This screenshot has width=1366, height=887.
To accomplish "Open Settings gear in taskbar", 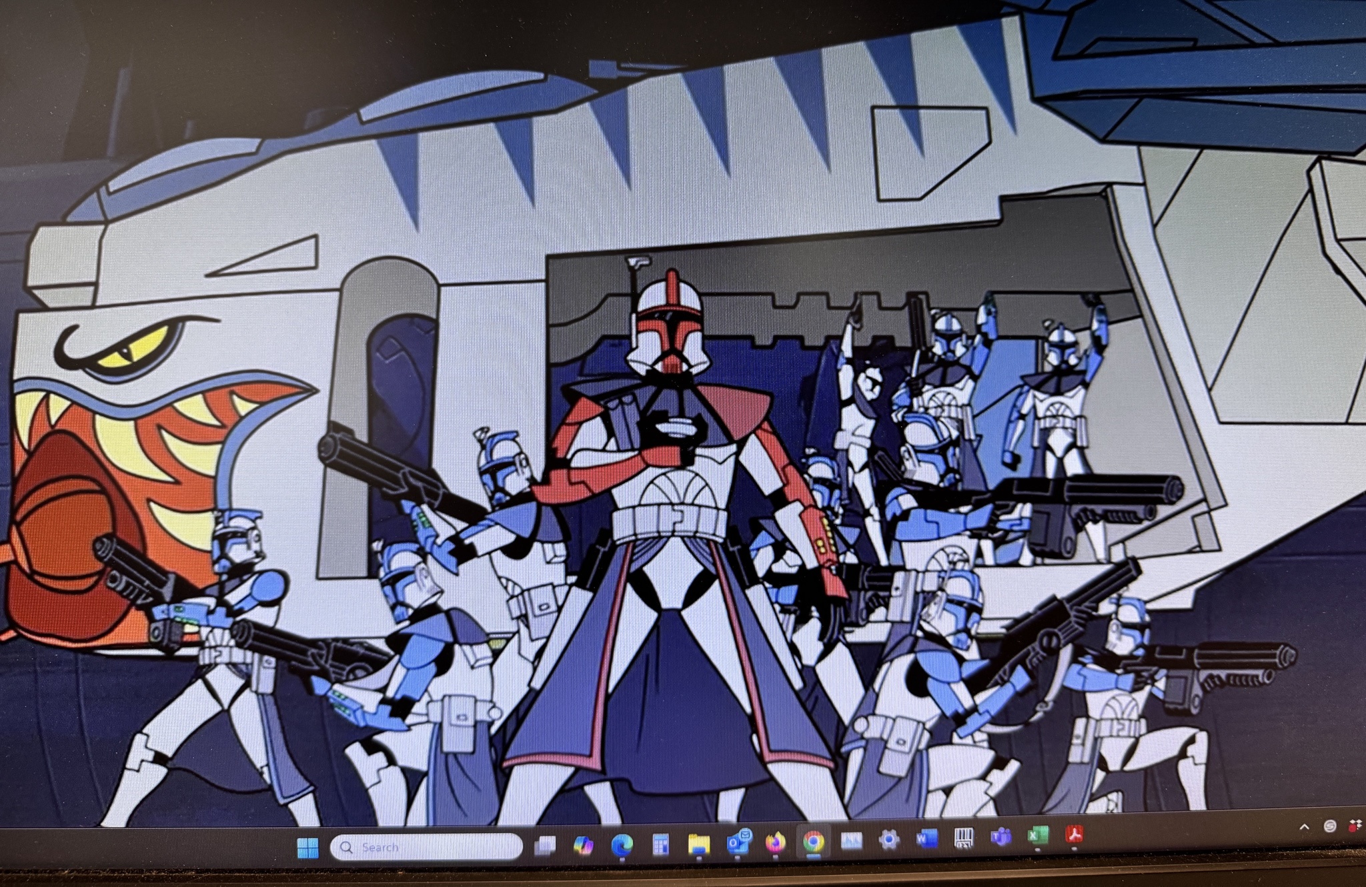I will (x=888, y=840).
